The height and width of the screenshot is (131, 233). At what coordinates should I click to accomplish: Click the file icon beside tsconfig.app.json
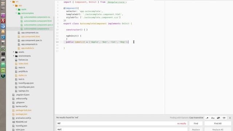(x=16, y=83)
